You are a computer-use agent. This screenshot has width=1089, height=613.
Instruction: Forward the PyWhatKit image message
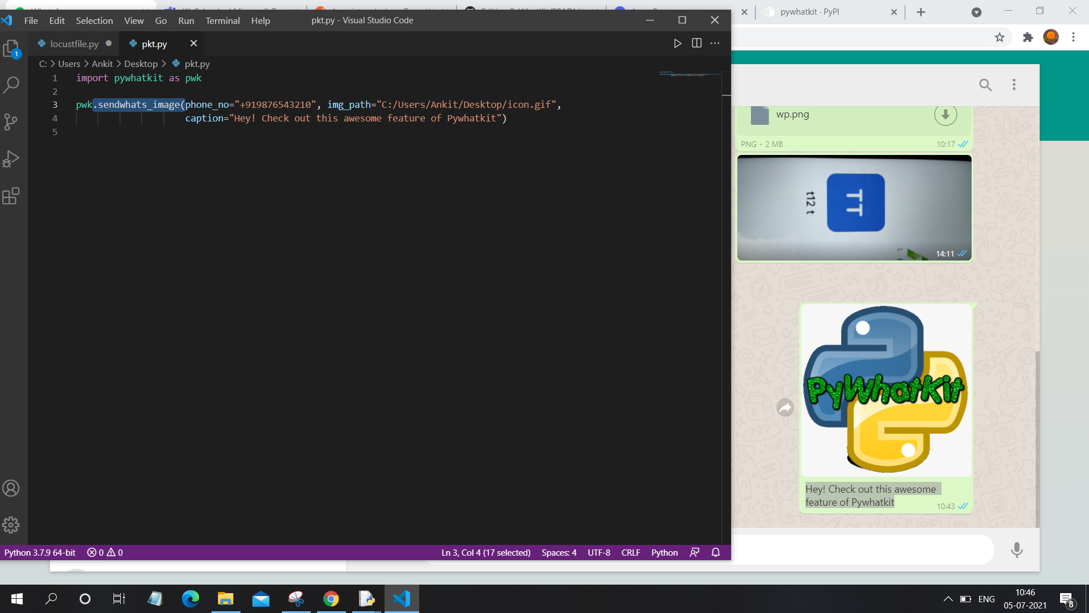click(x=785, y=407)
